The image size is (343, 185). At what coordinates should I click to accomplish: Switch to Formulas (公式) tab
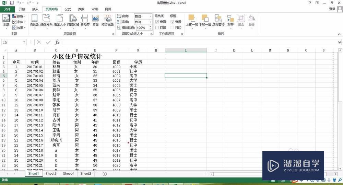click(x=68, y=9)
